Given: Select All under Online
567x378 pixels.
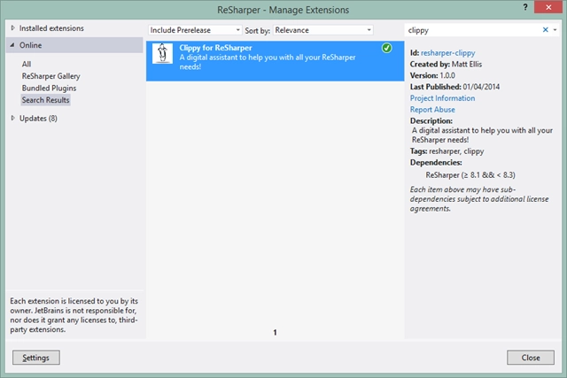Looking at the screenshot, I should tap(27, 64).
